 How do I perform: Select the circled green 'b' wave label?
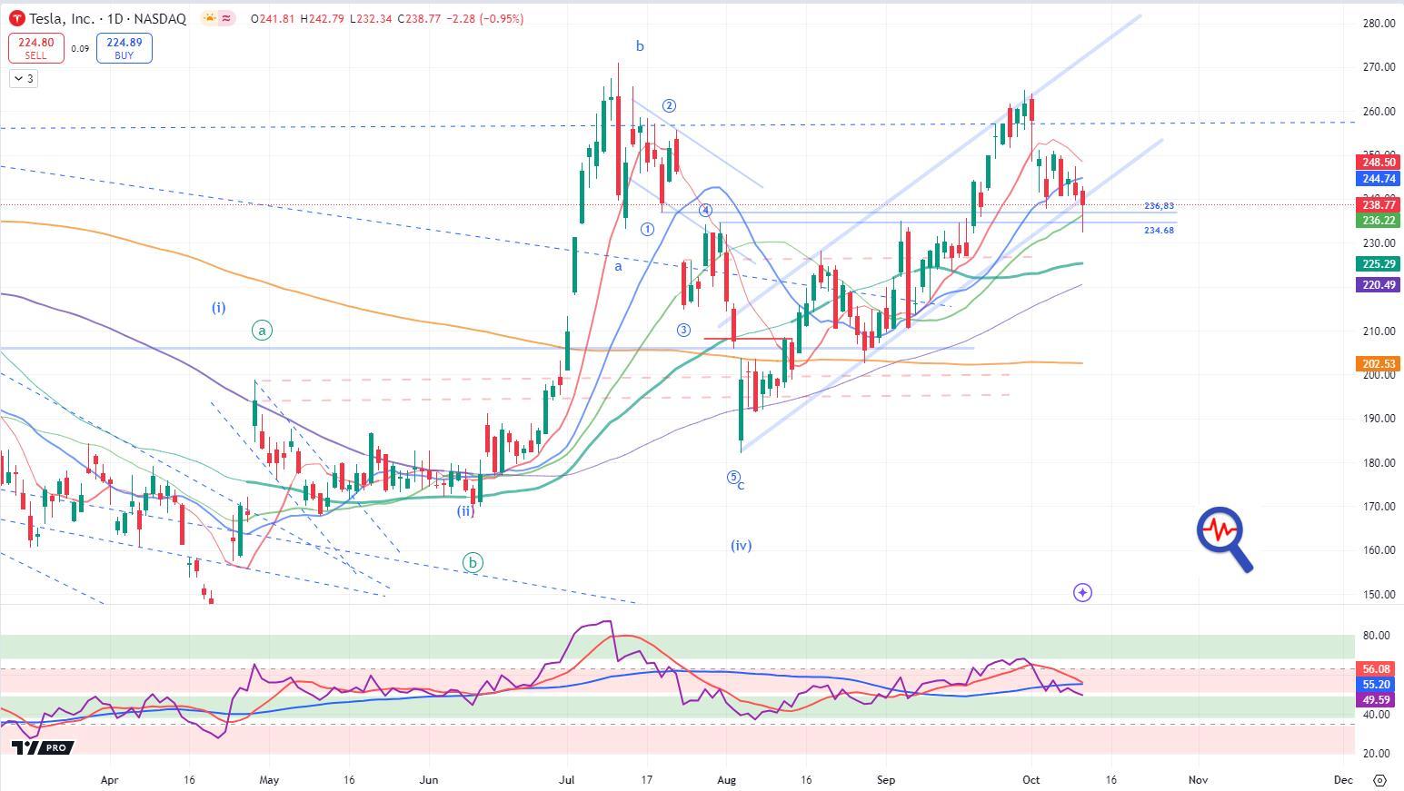point(472,563)
